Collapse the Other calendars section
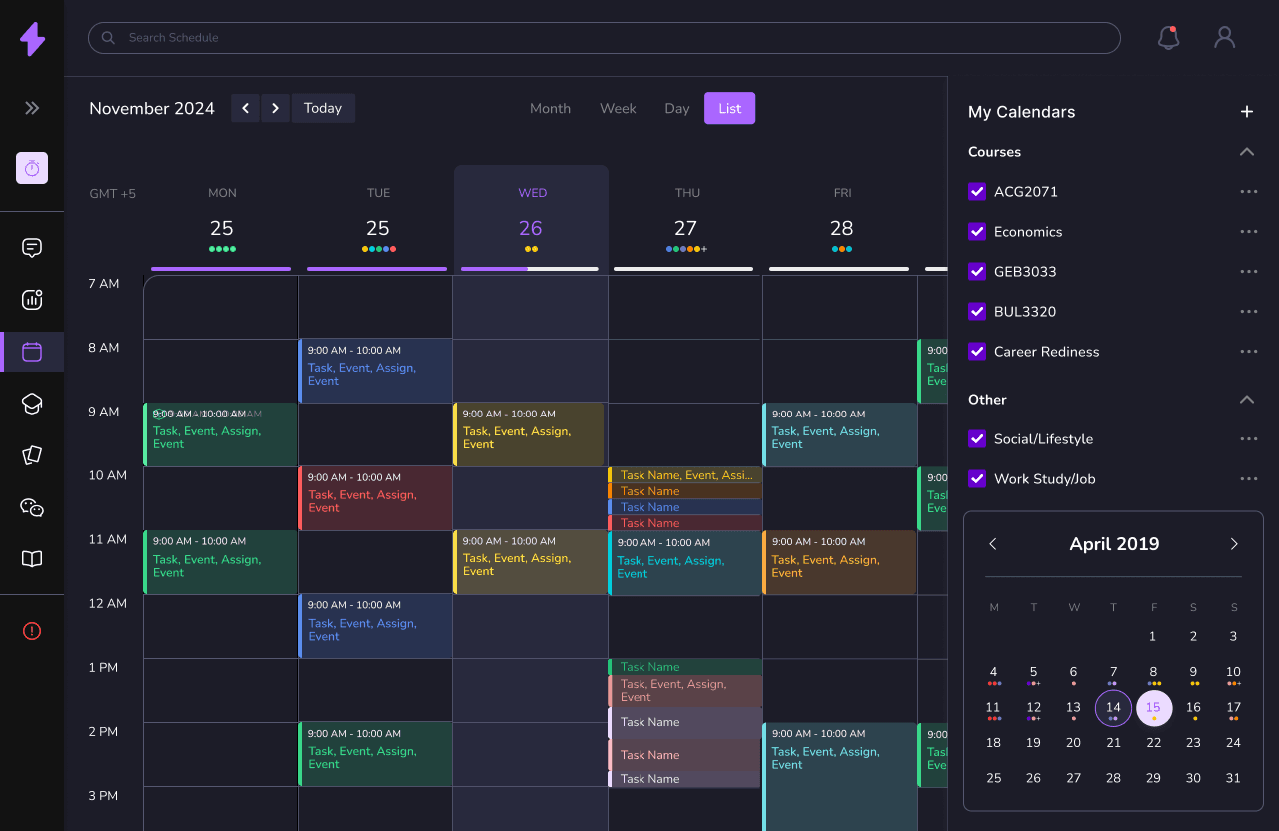 1246,399
